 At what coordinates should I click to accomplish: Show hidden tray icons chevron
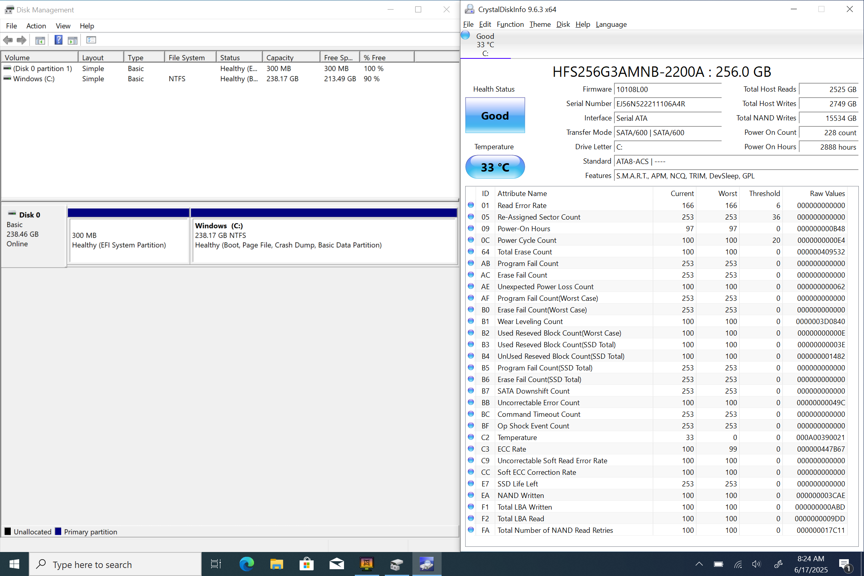(x=699, y=564)
